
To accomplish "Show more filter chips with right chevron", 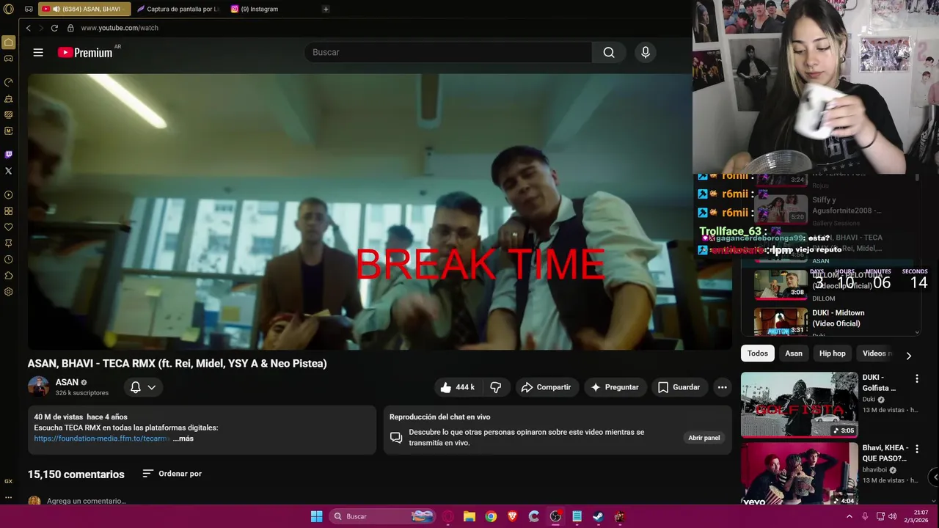I will pyautogui.click(x=908, y=356).
